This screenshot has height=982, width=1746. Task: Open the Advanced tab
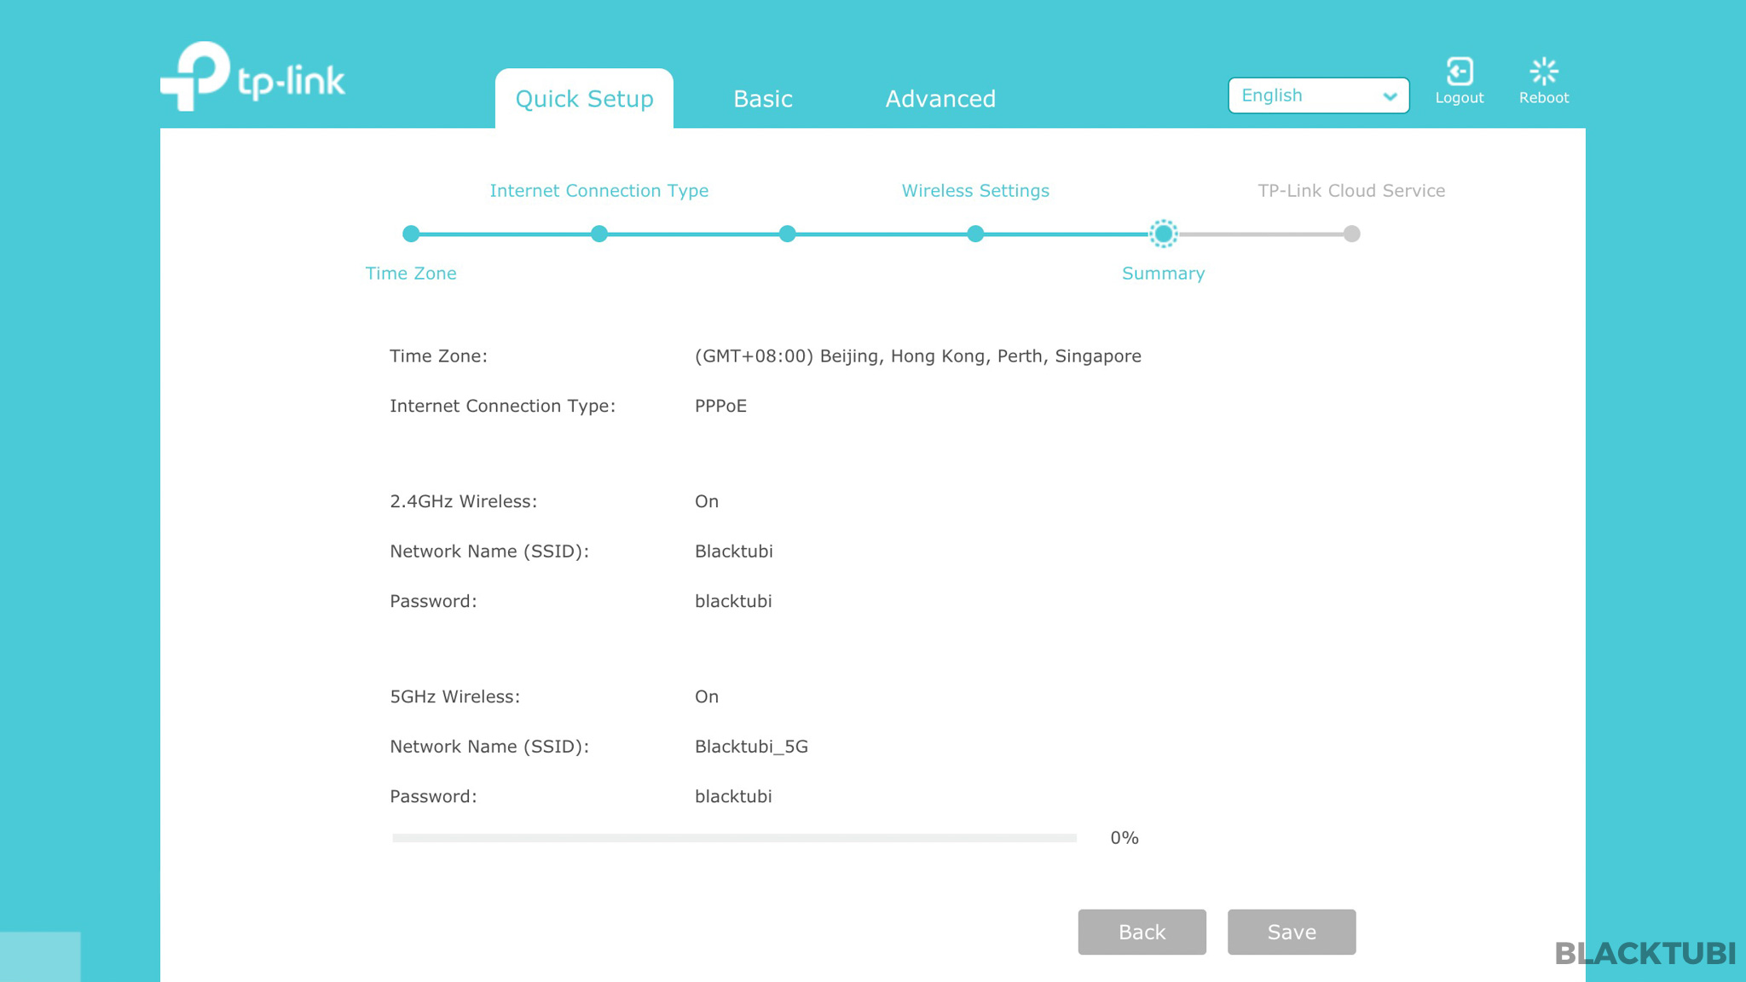(939, 99)
